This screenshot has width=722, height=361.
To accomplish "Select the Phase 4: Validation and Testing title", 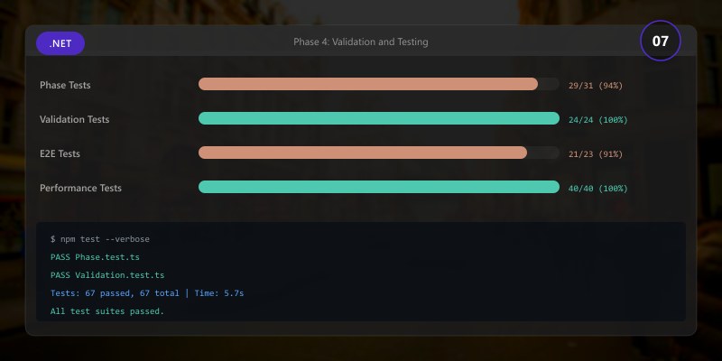I will pyautogui.click(x=360, y=42).
